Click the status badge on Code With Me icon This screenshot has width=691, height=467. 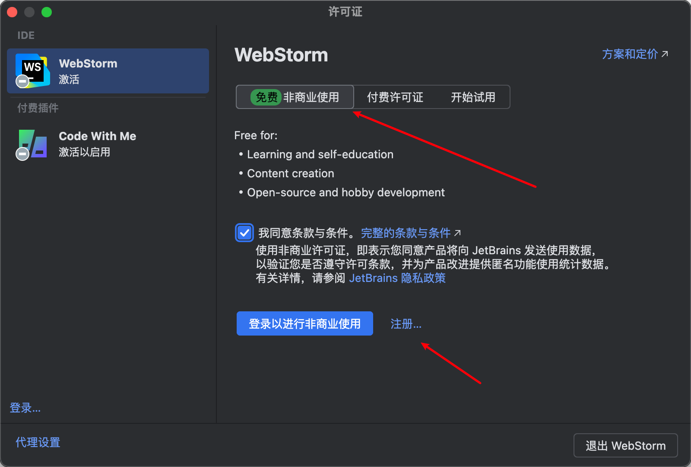coord(22,155)
